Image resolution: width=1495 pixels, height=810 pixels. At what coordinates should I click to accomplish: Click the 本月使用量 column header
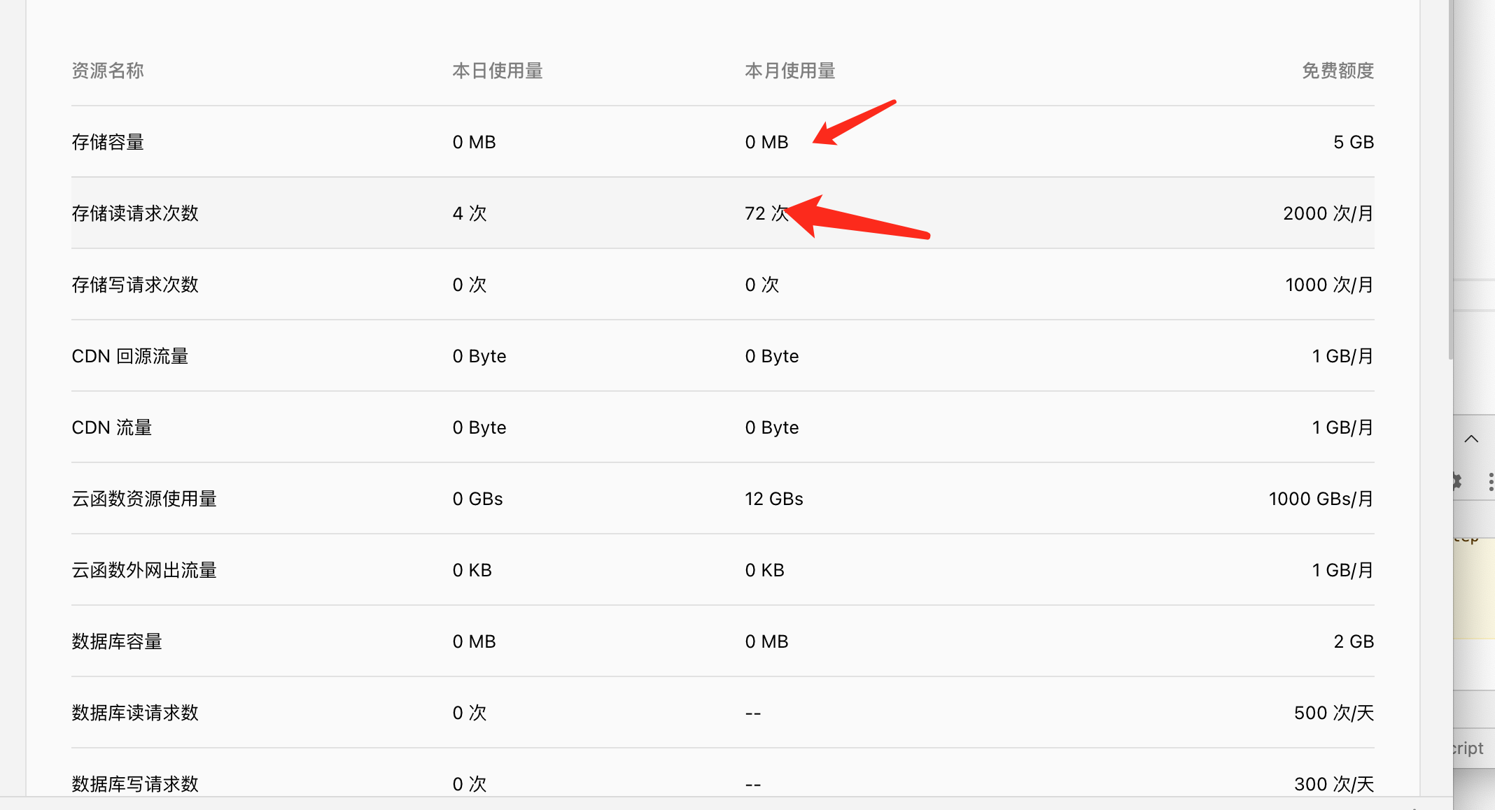click(x=790, y=71)
